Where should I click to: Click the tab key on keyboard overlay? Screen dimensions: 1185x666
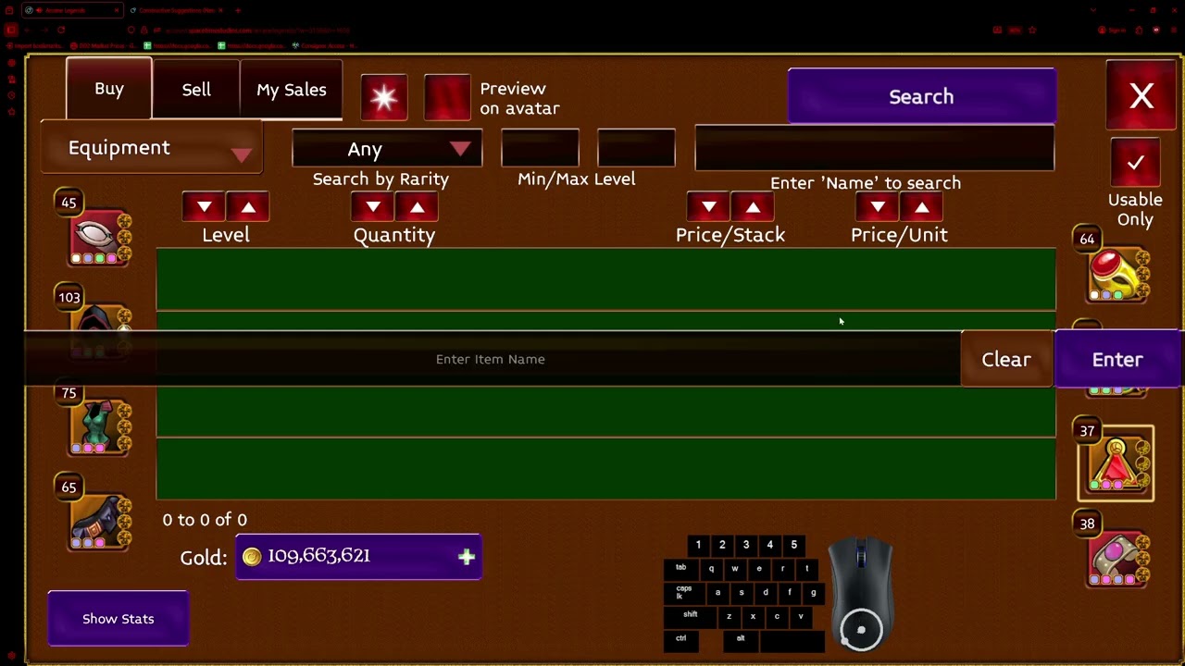[680, 568]
